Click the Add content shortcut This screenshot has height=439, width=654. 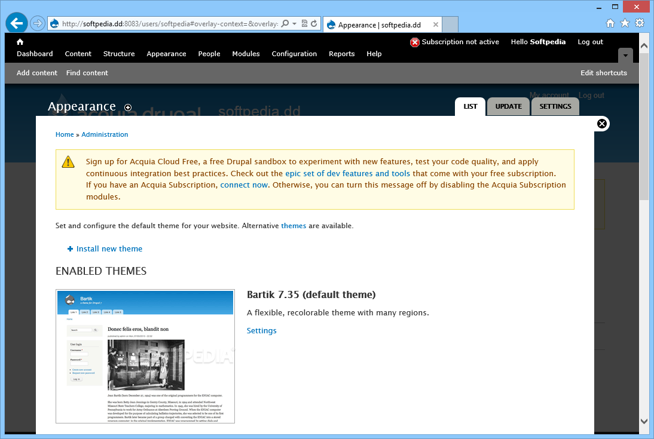pyautogui.click(x=36, y=73)
